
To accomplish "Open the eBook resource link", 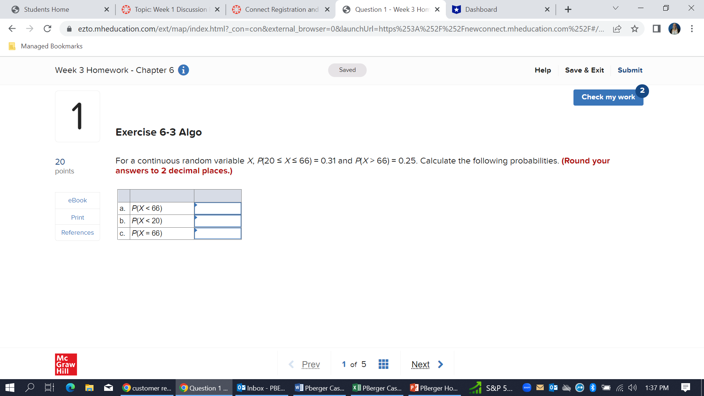I will point(77,200).
